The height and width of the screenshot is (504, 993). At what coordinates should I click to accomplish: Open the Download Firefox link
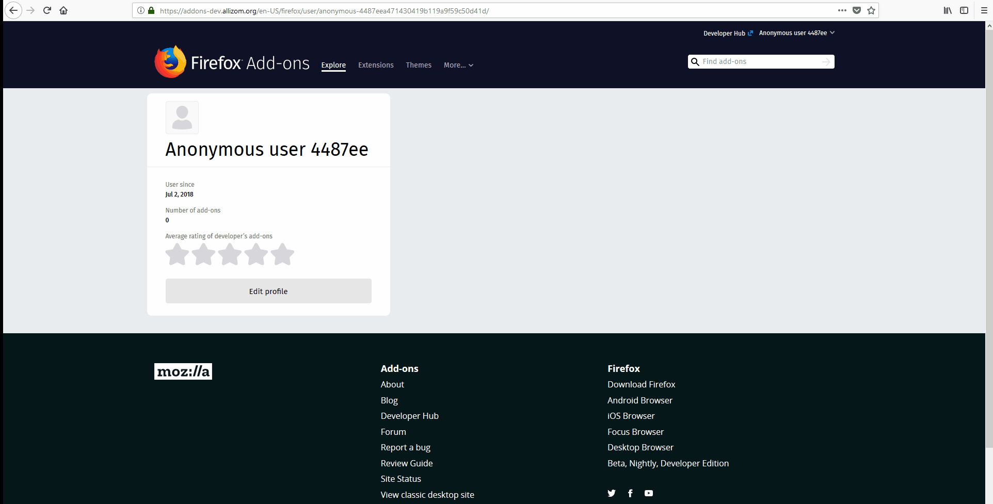pyautogui.click(x=642, y=384)
